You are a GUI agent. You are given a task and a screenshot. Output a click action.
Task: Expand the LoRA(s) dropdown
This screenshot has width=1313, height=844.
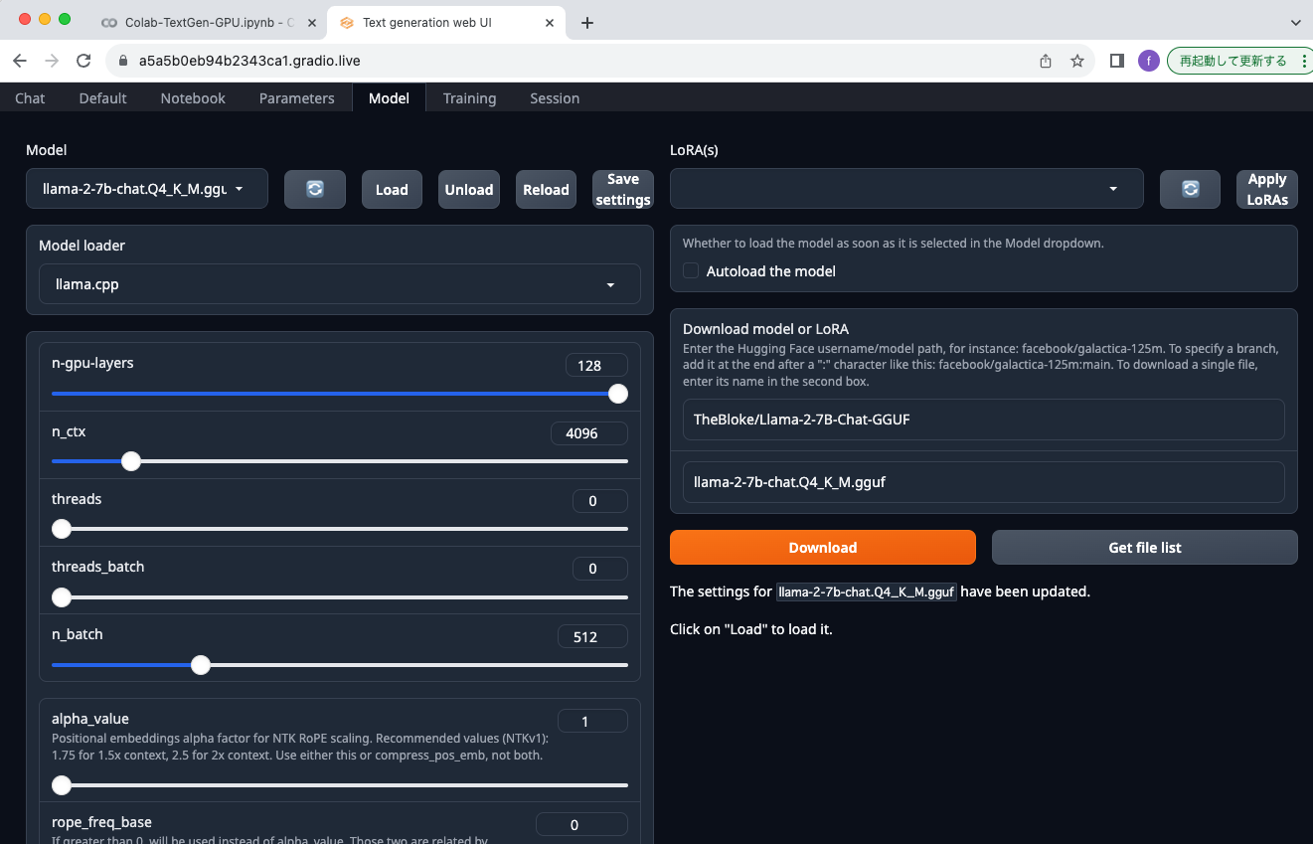tap(906, 189)
